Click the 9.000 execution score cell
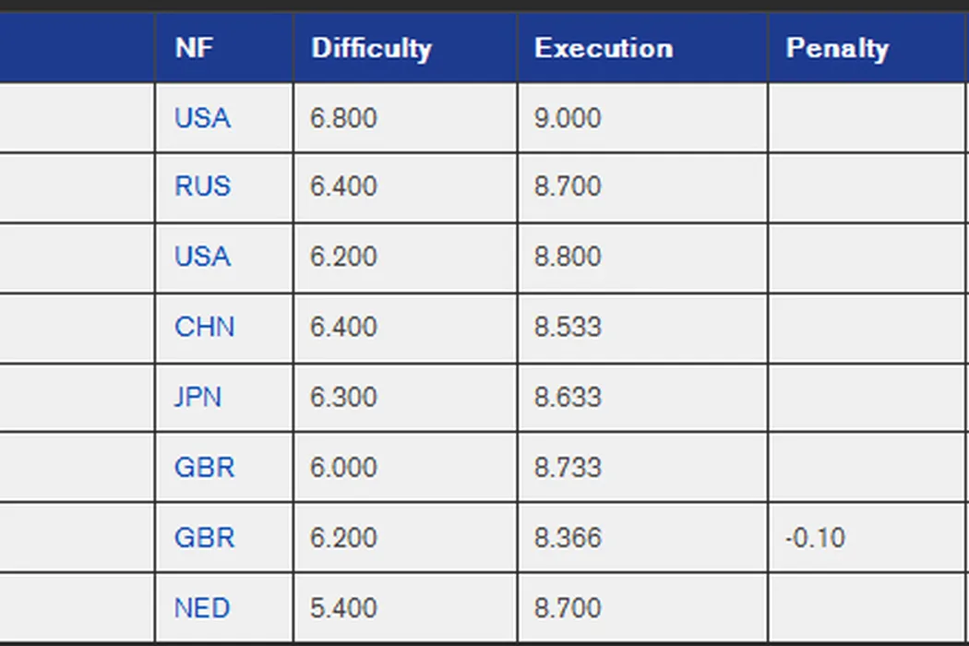 [568, 118]
